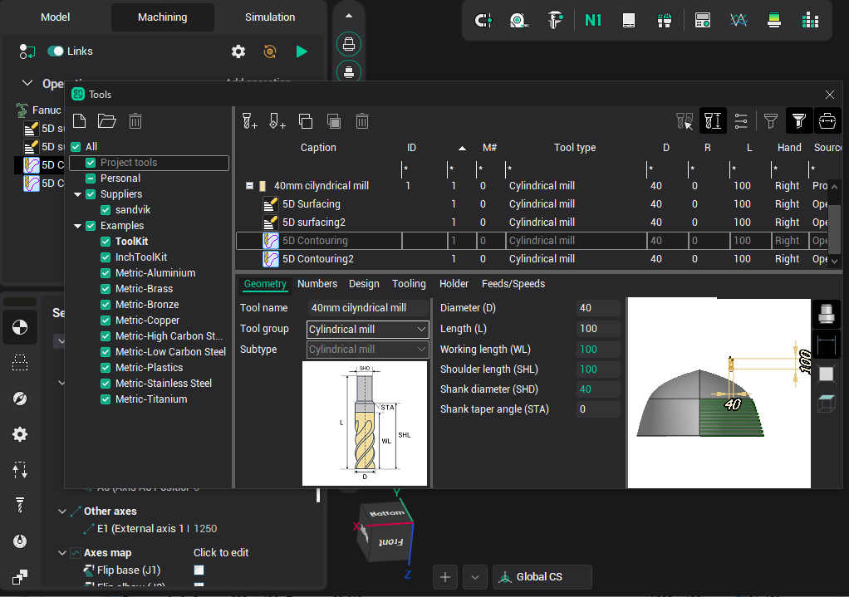Image resolution: width=849 pixels, height=597 pixels.
Task: Open the Tool group dropdown
Action: [x=368, y=329]
